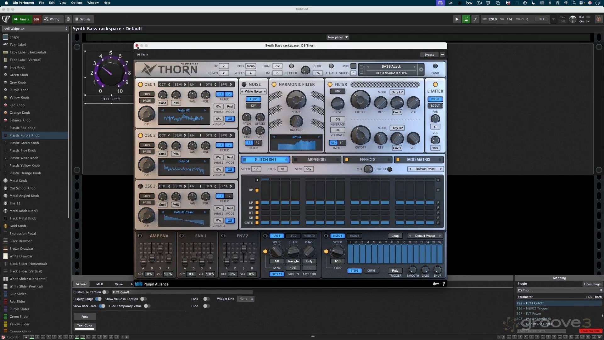
Task: Click the Plugin Alliance key icon
Action: coord(436,284)
